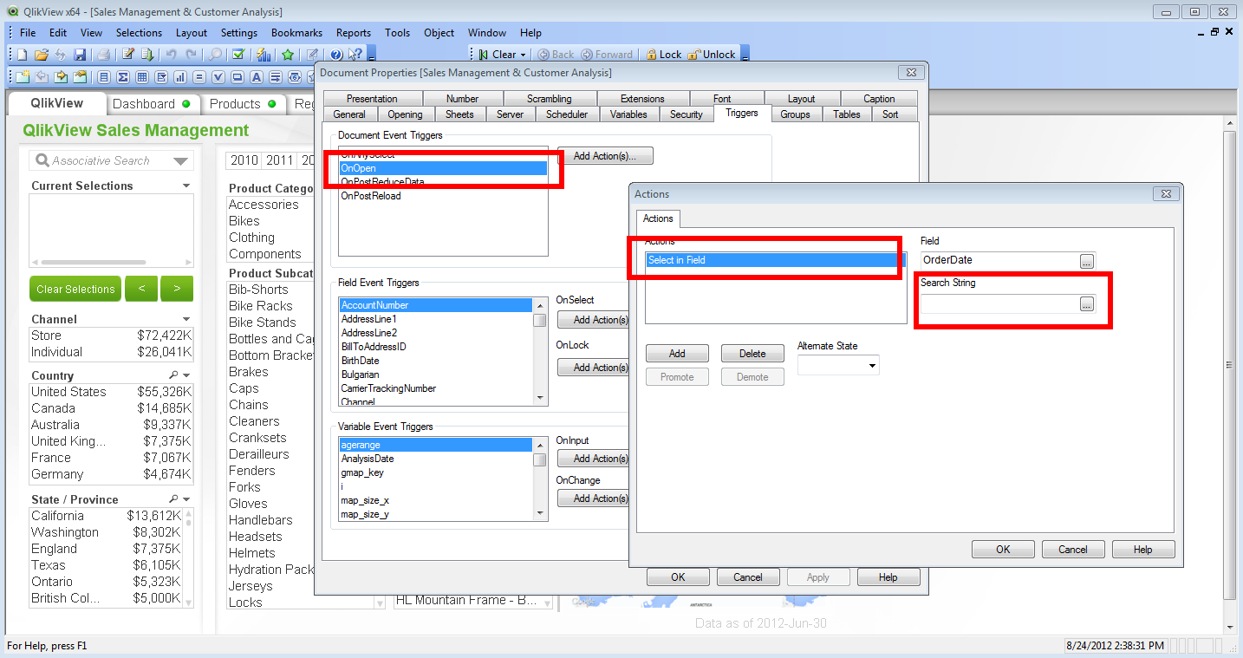Screen dimensions: 1243x658
Task: Switch to the Dashboard sheet tab
Action: pos(153,104)
